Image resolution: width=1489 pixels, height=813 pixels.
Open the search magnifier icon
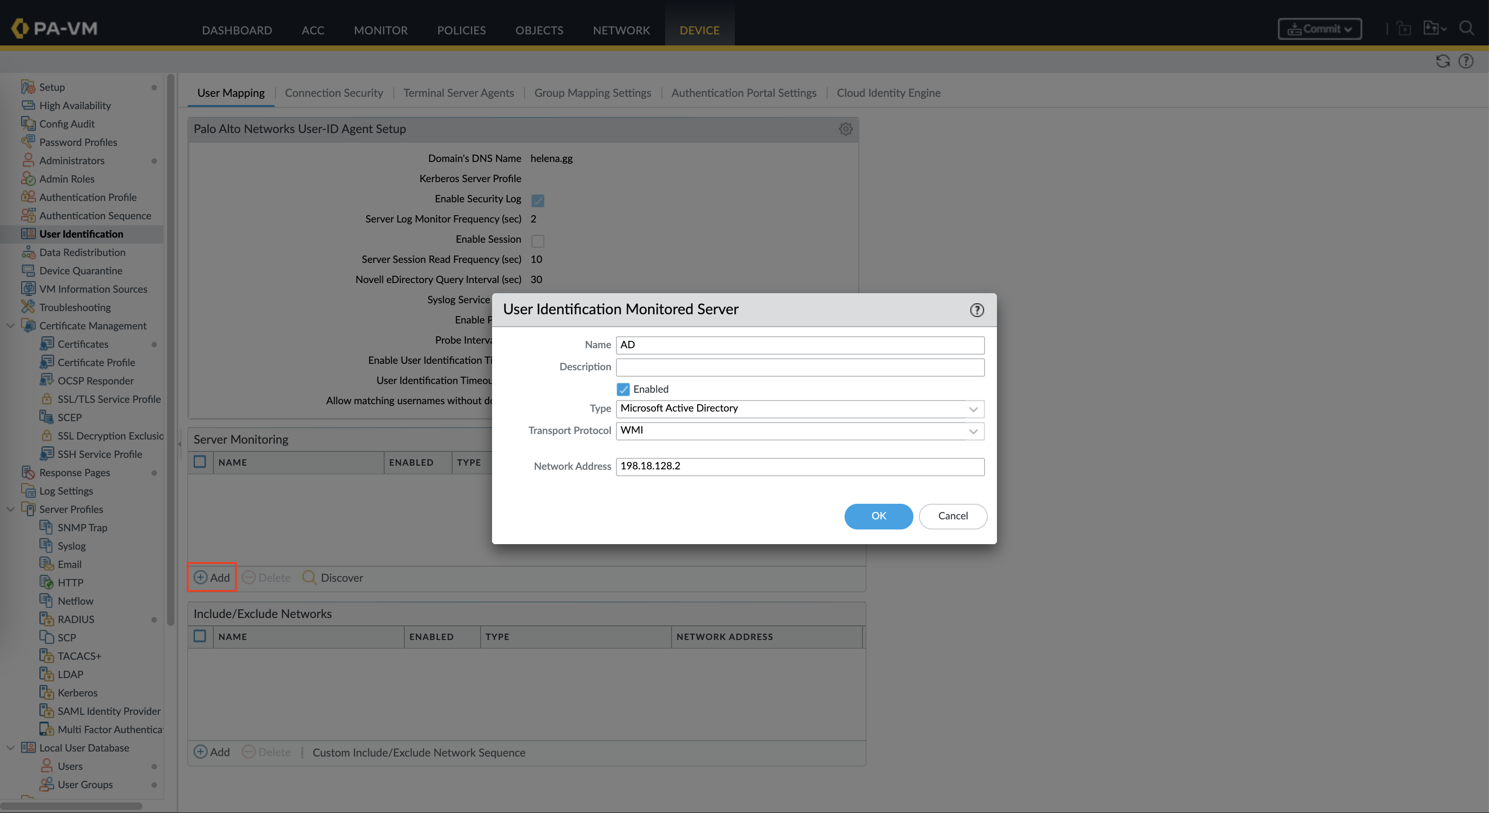coord(1466,28)
